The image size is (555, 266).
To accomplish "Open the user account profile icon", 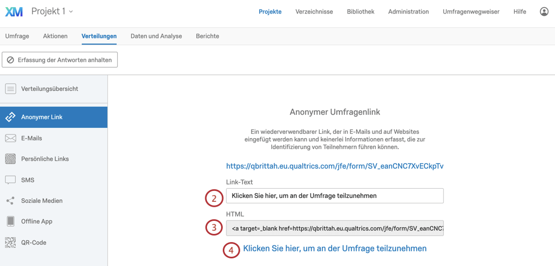I will (x=544, y=11).
